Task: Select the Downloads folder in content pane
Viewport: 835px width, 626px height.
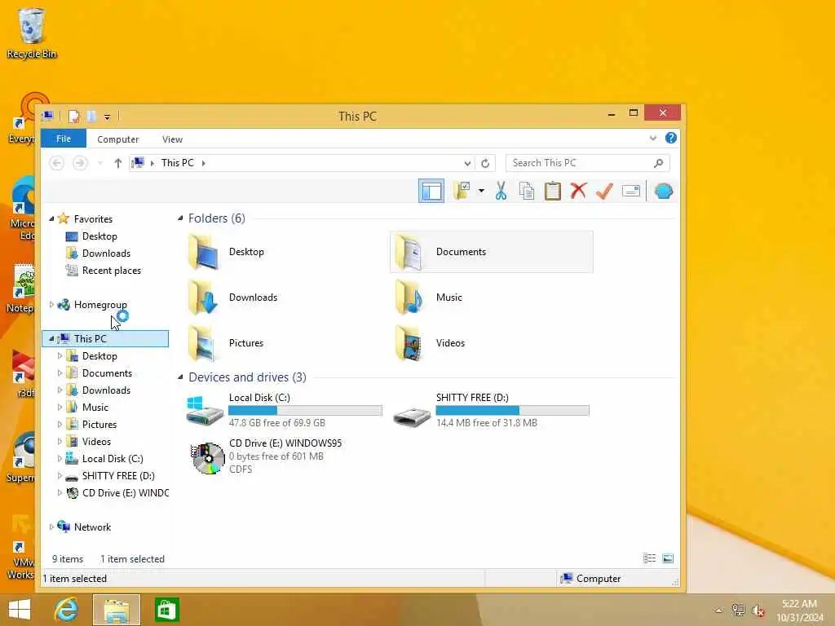Action: coord(232,298)
